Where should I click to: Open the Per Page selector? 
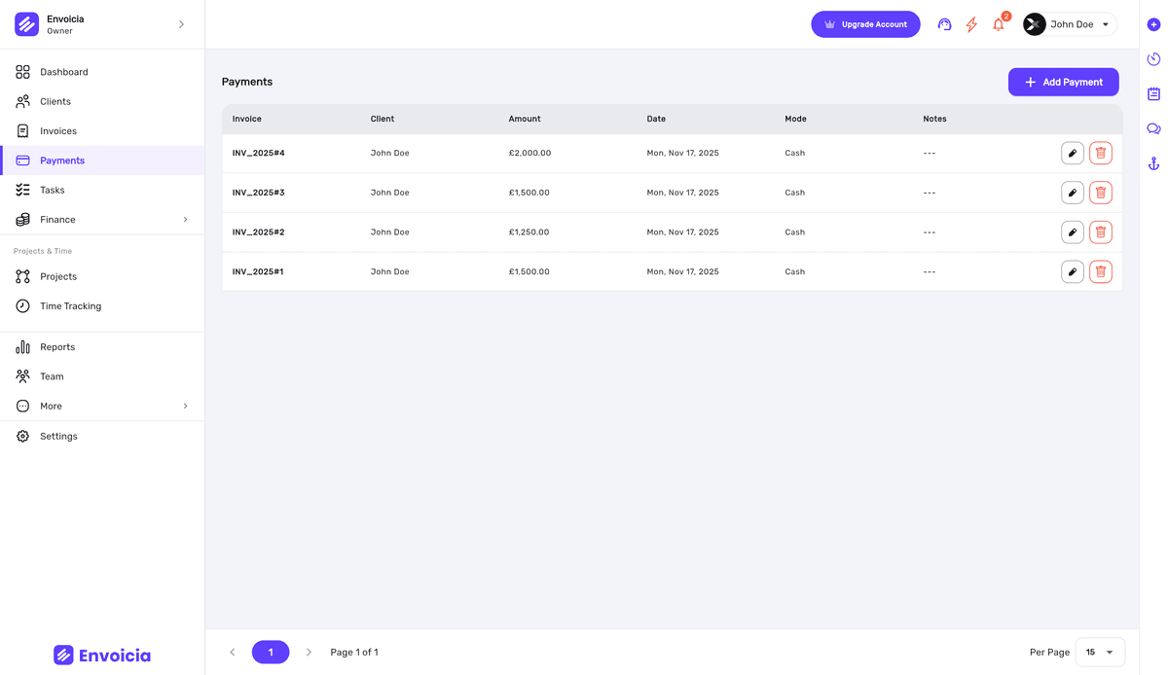coord(1100,652)
